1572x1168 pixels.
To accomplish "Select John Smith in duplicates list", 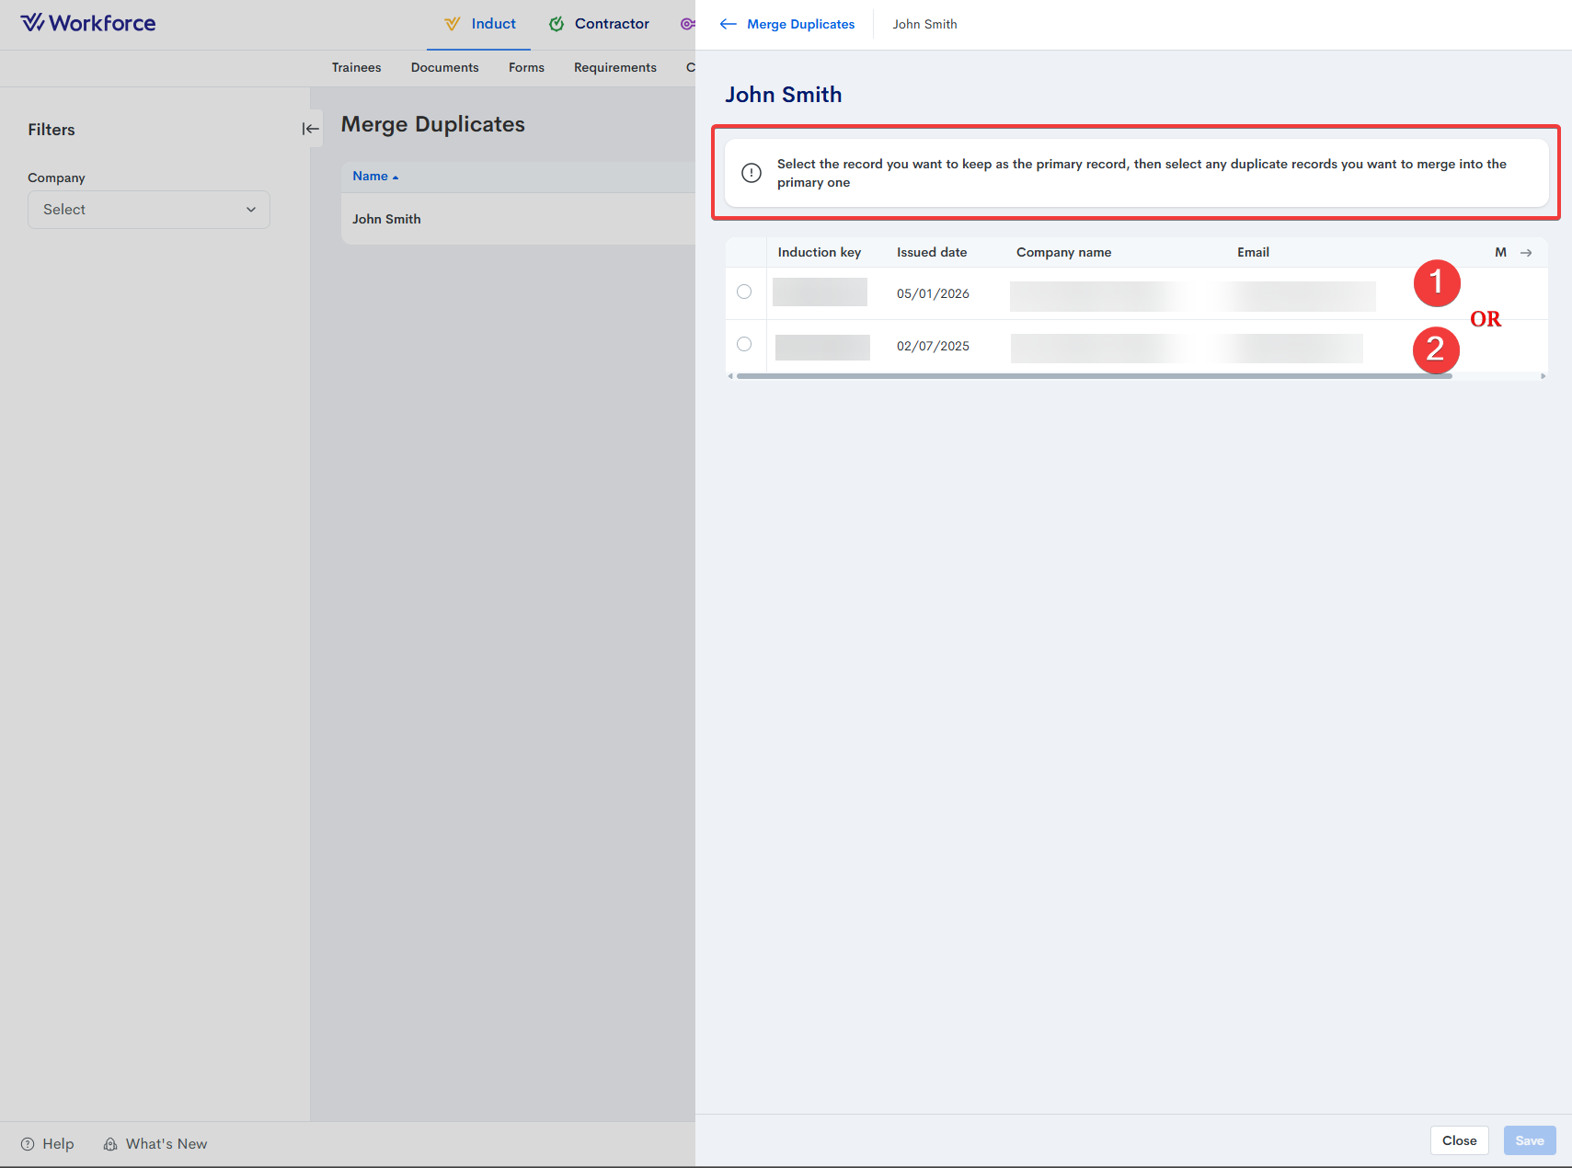I will coord(386,219).
